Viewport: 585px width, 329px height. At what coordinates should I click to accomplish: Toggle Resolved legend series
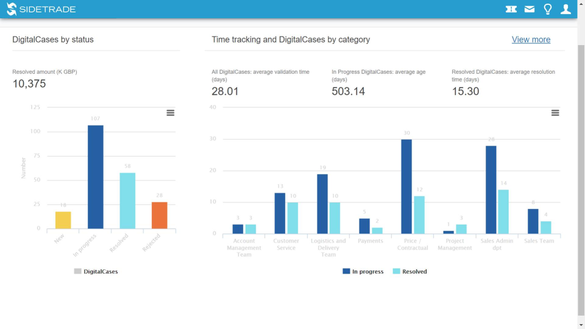coord(409,272)
